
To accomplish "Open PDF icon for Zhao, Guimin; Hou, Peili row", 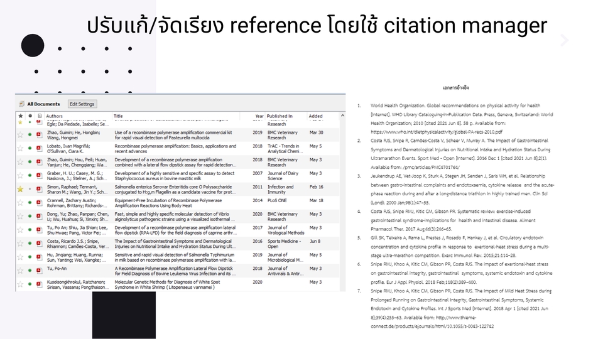I will click(x=39, y=162).
